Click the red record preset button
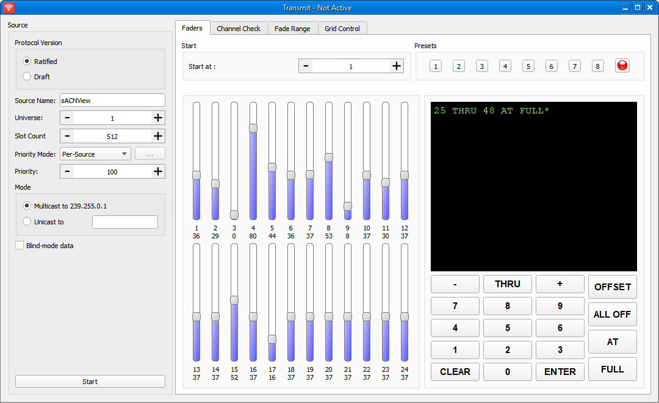This screenshot has width=659, height=403. pyautogui.click(x=622, y=66)
